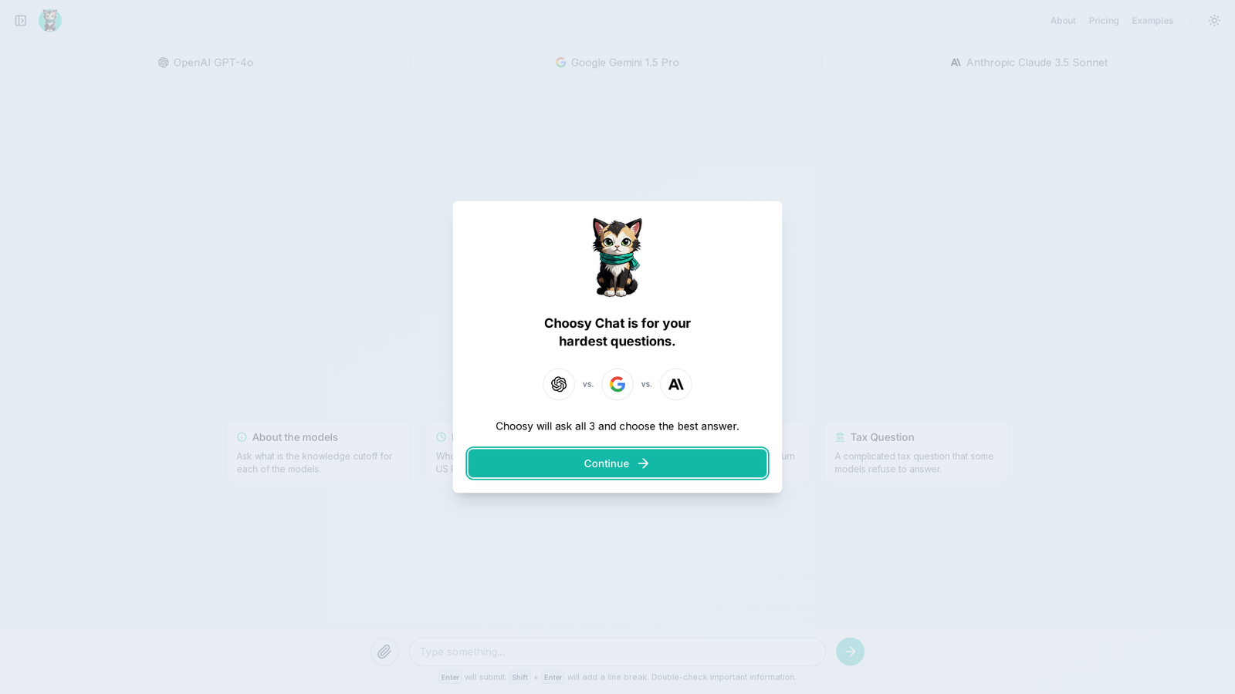Screen dimensions: 1235x694
Task: Toggle the light/dark theme sun icon
Action: click(1214, 21)
